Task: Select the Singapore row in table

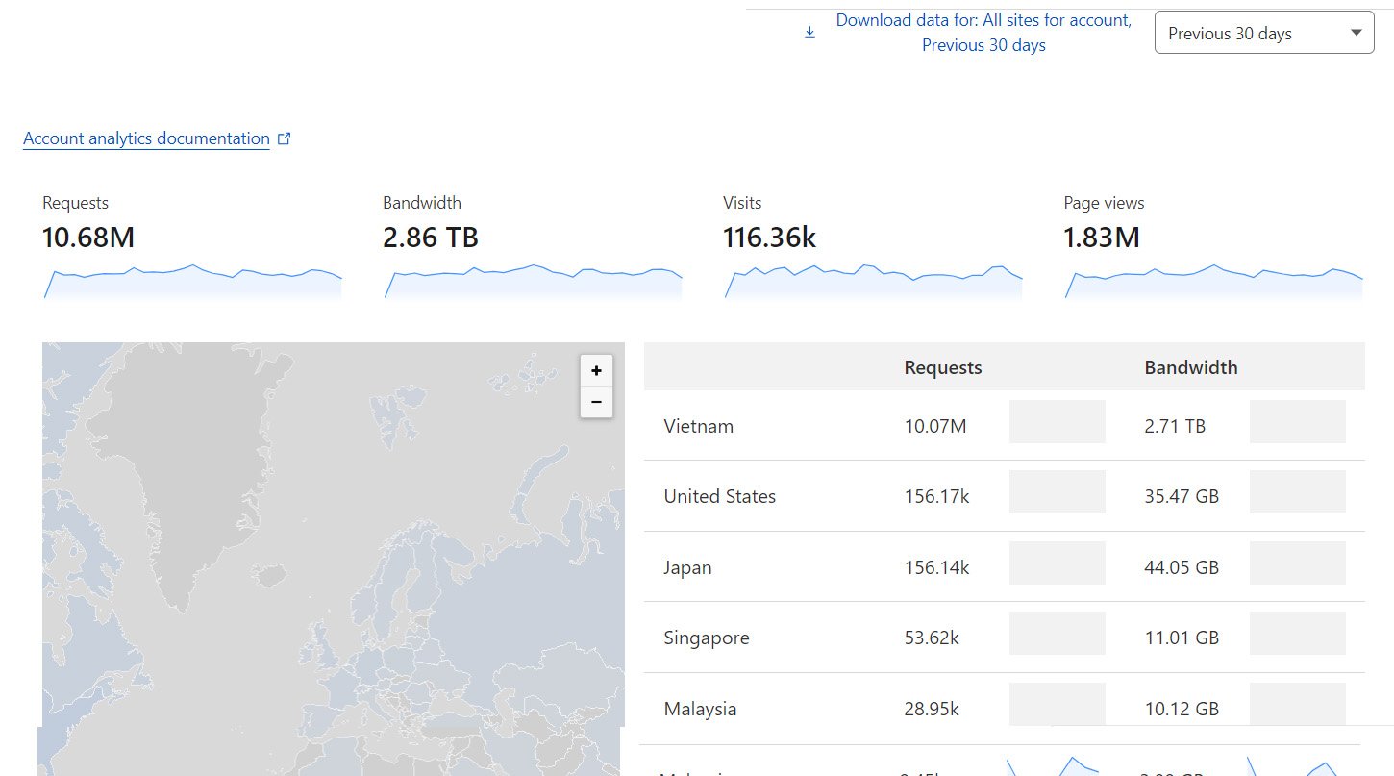Action: point(706,638)
